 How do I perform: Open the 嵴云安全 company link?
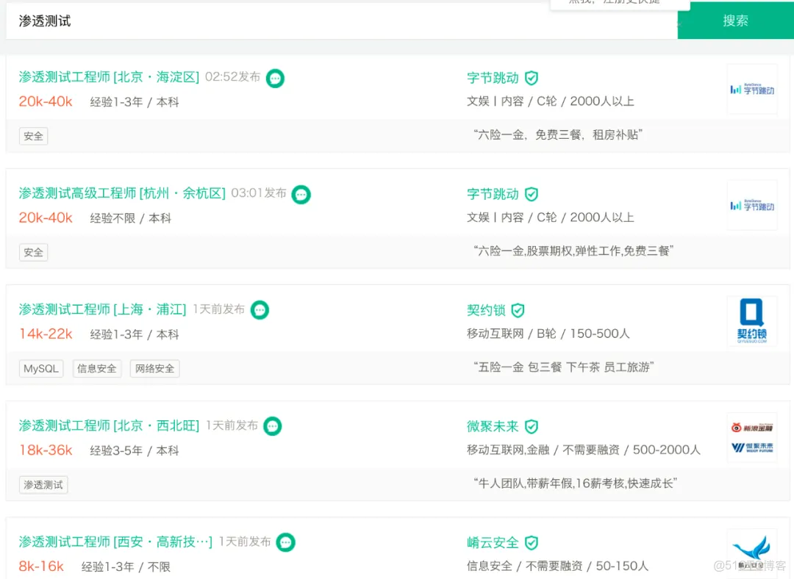(x=493, y=543)
